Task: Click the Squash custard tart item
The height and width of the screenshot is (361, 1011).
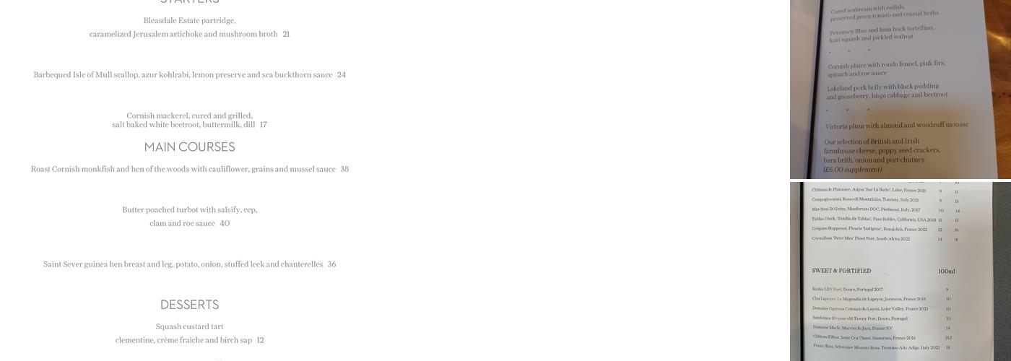Action: (x=190, y=326)
